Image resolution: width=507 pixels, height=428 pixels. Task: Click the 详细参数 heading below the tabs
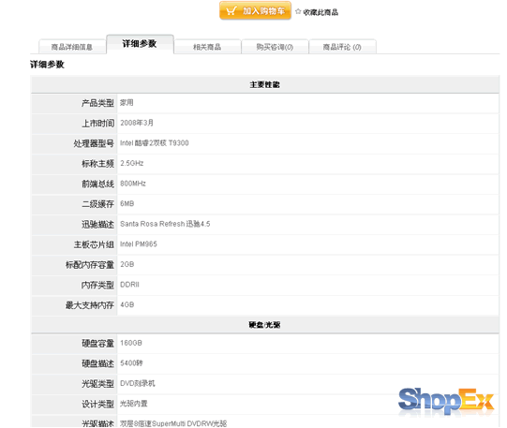(x=47, y=65)
